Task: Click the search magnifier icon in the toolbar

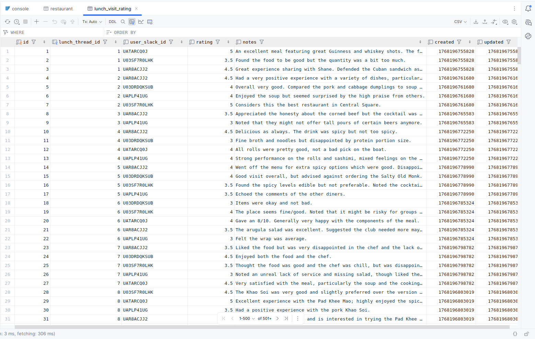Action: pos(123,22)
